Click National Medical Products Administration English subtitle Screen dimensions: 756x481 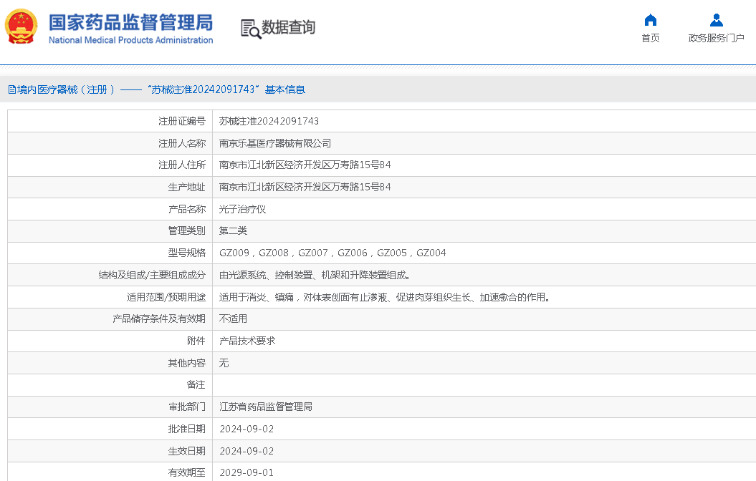point(130,40)
